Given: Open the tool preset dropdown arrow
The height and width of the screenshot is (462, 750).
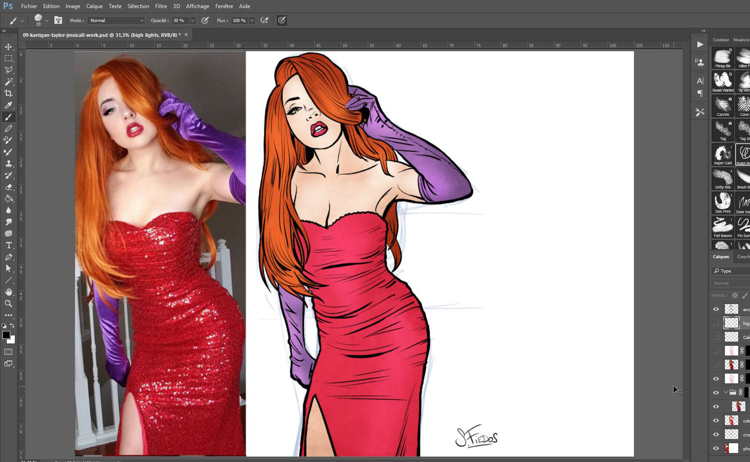Looking at the screenshot, I should tap(22, 21).
